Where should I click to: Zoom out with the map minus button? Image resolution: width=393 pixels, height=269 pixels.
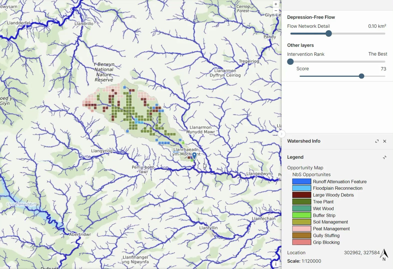coord(276,10)
